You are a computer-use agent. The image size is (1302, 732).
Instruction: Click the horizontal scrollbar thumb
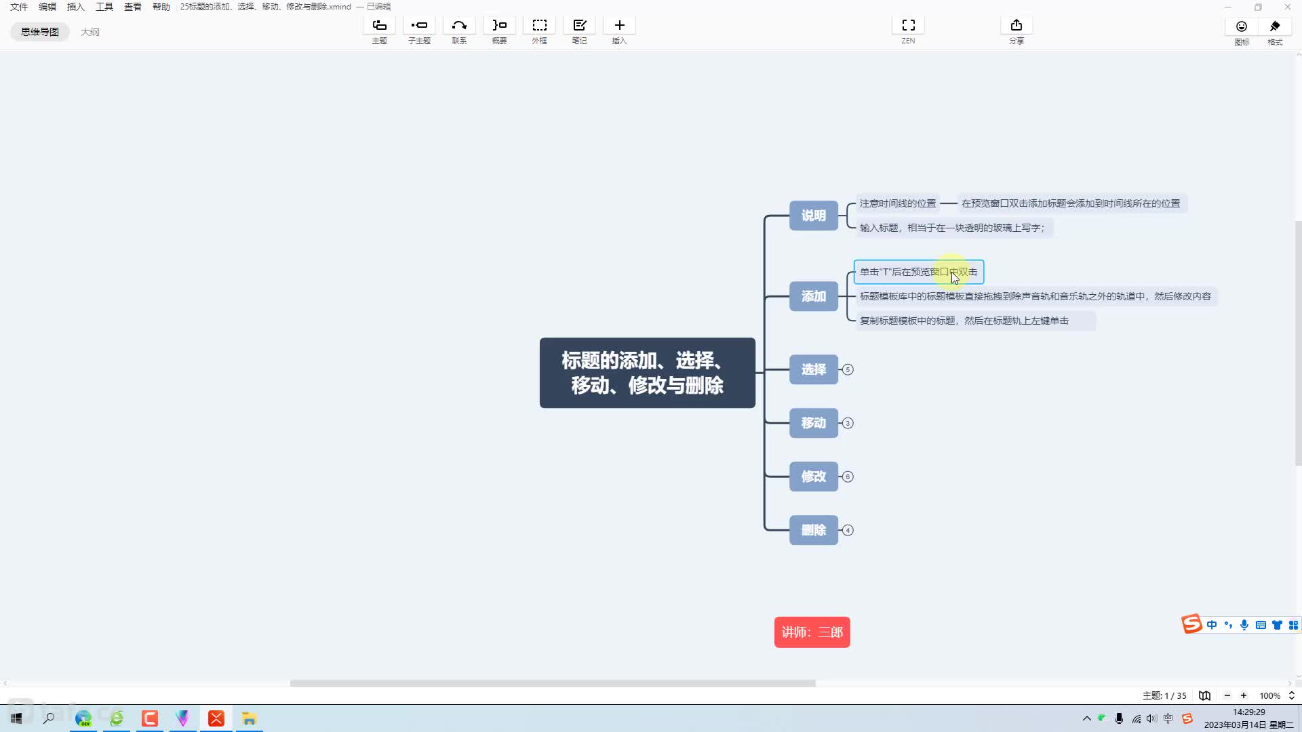(x=553, y=683)
